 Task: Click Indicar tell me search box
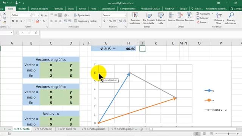197,9
